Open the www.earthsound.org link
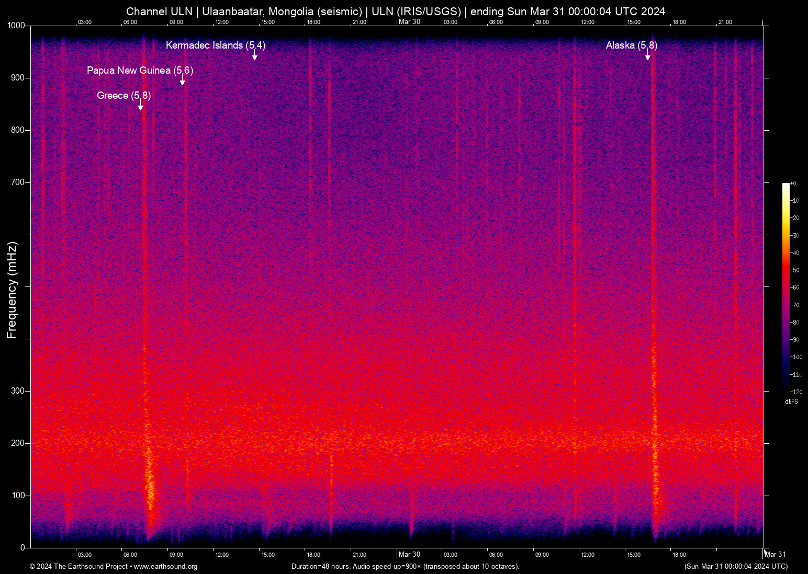 coord(165,567)
